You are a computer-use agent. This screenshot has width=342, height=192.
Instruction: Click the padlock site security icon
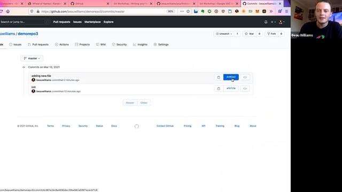(38, 11)
